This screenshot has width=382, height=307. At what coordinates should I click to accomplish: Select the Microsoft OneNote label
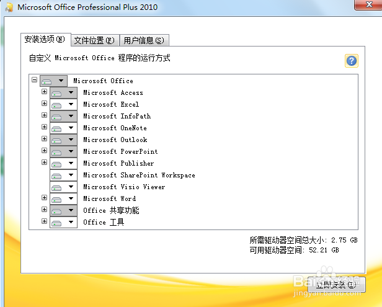pos(115,128)
